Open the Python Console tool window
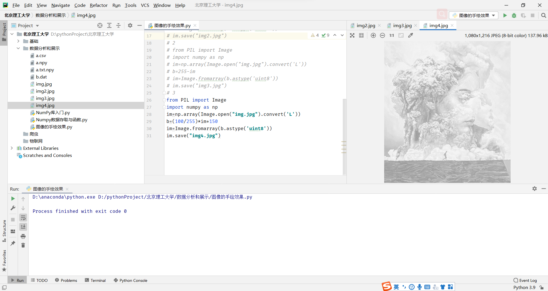 (x=130, y=280)
